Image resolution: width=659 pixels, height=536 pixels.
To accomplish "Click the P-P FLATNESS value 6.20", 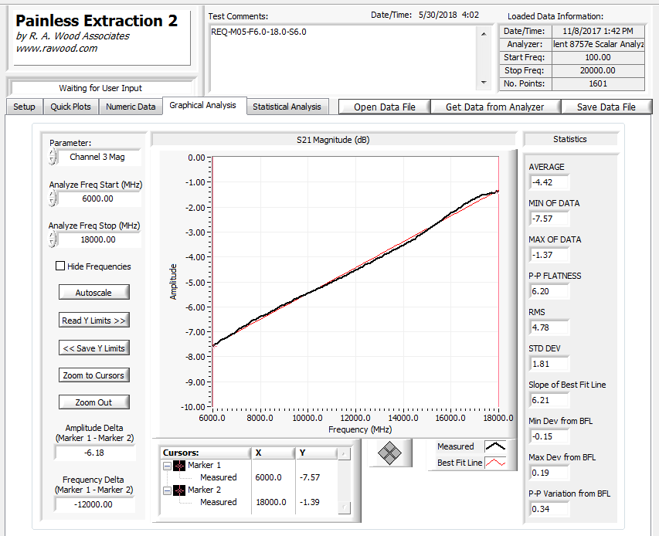I will point(549,291).
